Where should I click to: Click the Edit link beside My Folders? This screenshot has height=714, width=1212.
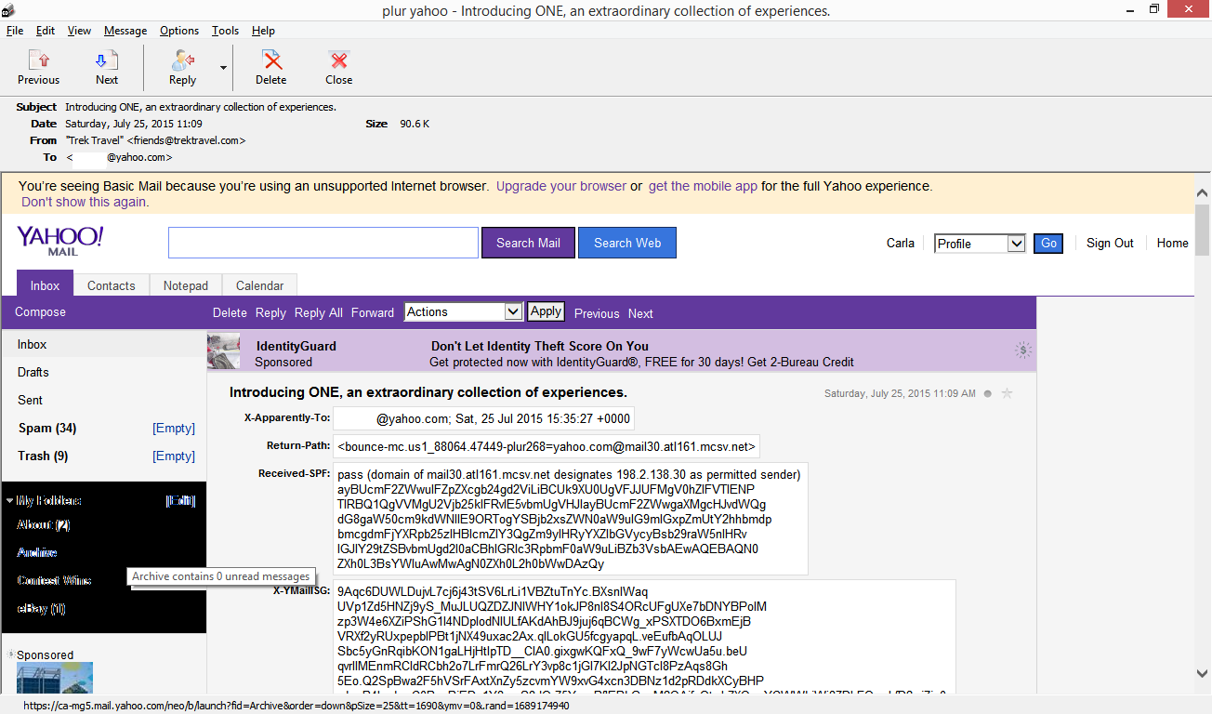tap(180, 501)
